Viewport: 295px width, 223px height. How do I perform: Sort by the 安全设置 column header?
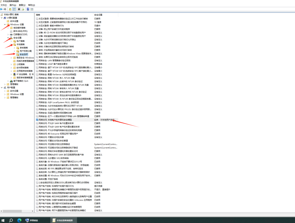pyautogui.click(x=105, y=15)
